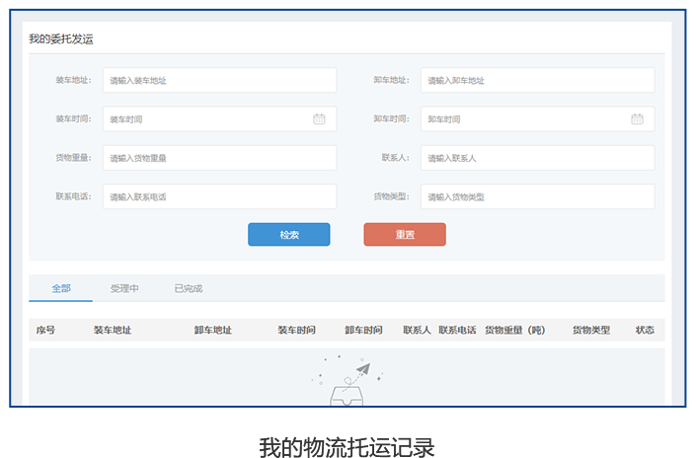Switch to the 已完成 tab

[188, 288]
